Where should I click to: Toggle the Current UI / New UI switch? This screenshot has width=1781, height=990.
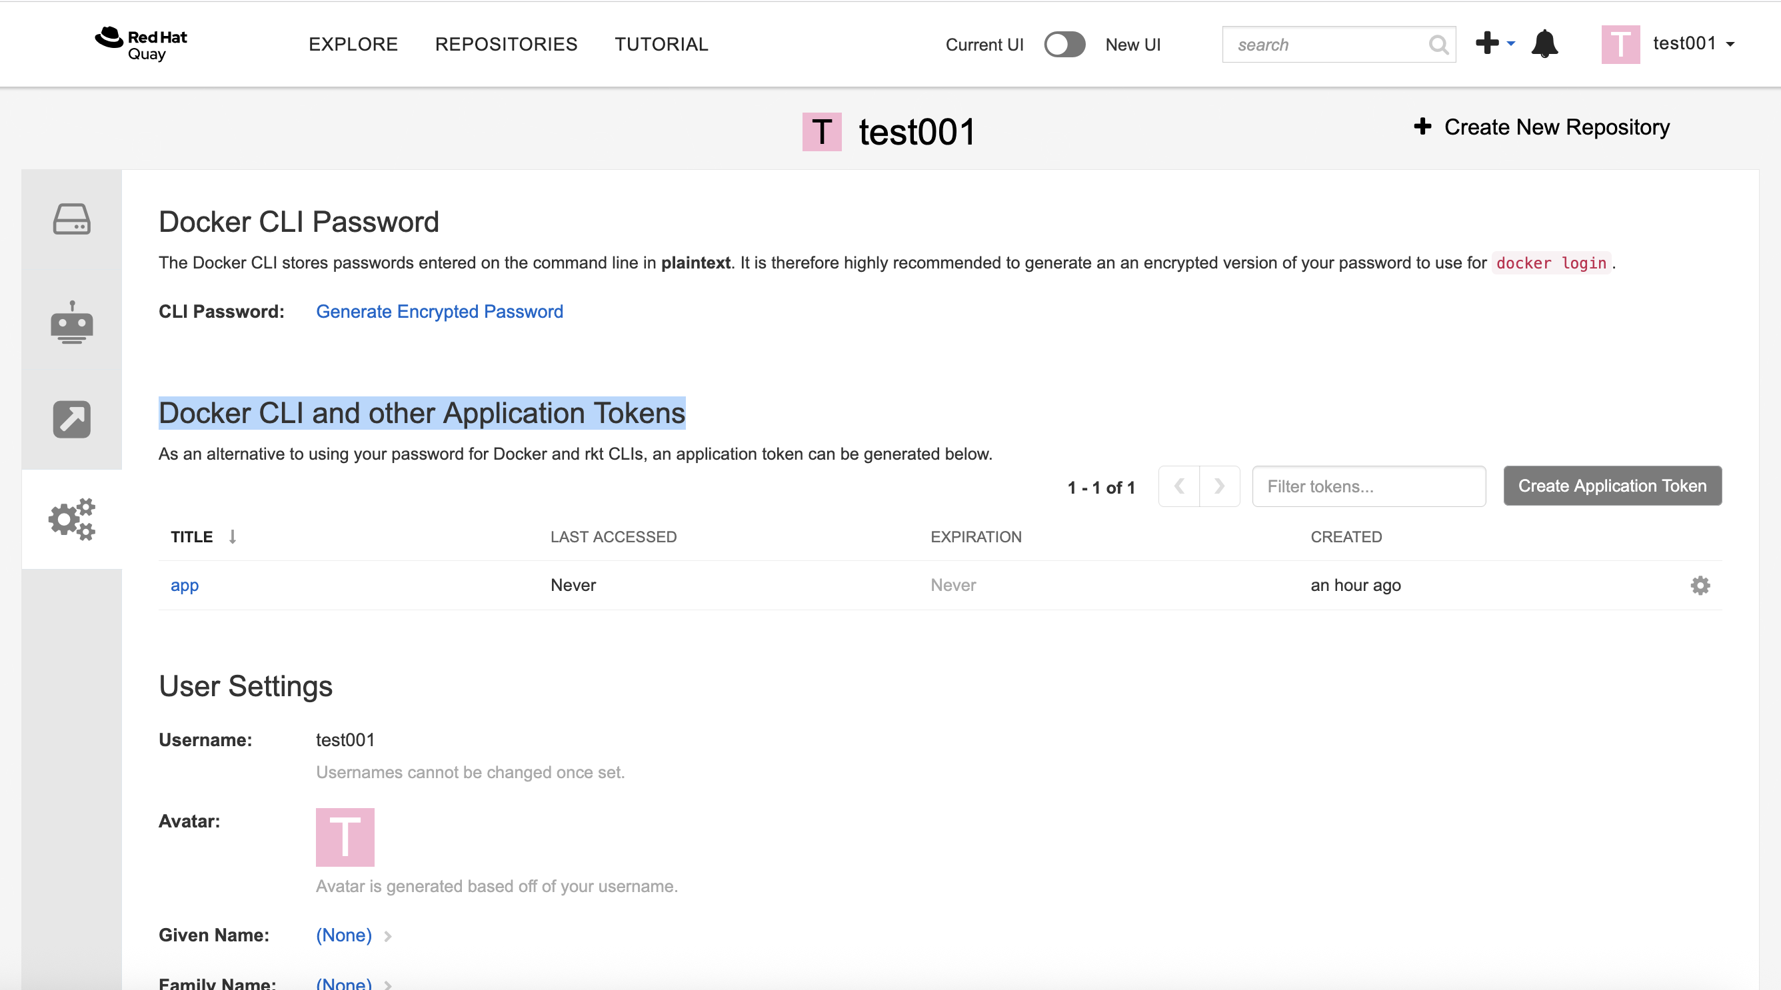point(1064,45)
